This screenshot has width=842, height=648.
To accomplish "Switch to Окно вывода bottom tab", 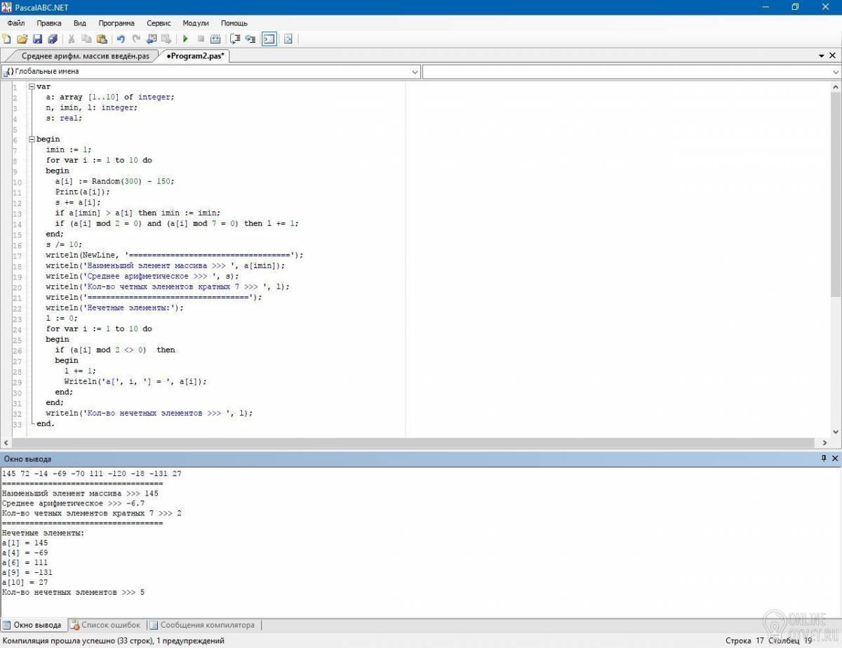I will pos(32,625).
